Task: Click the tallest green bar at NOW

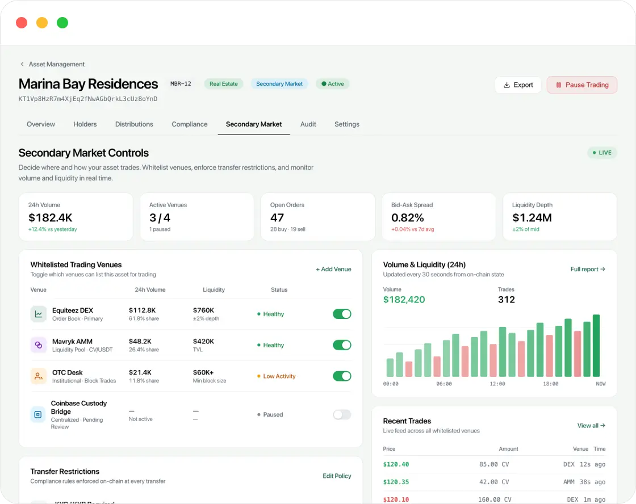Action: [x=596, y=346]
